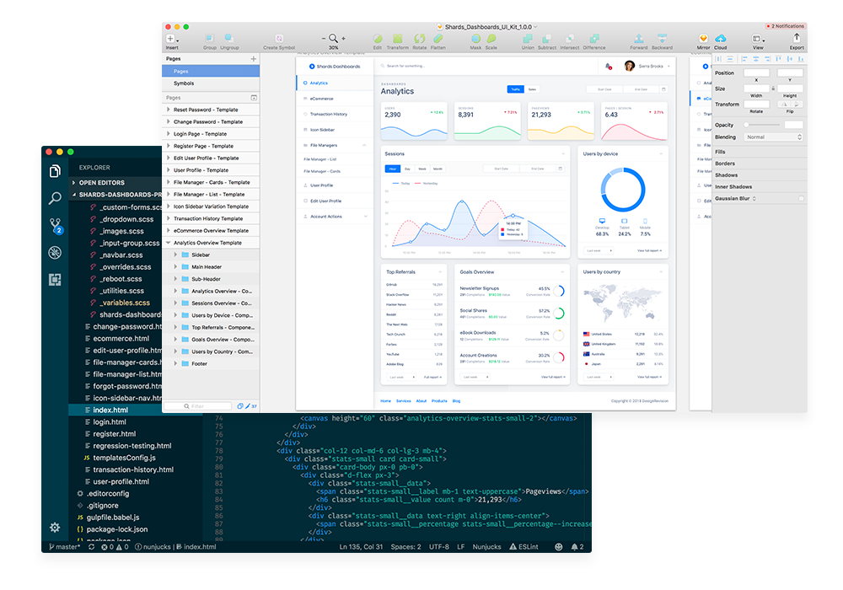Image resolution: width=843 pixels, height=590 pixels.
Task: Click the Width field in Sketch inspector
Action: coord(756,88)
